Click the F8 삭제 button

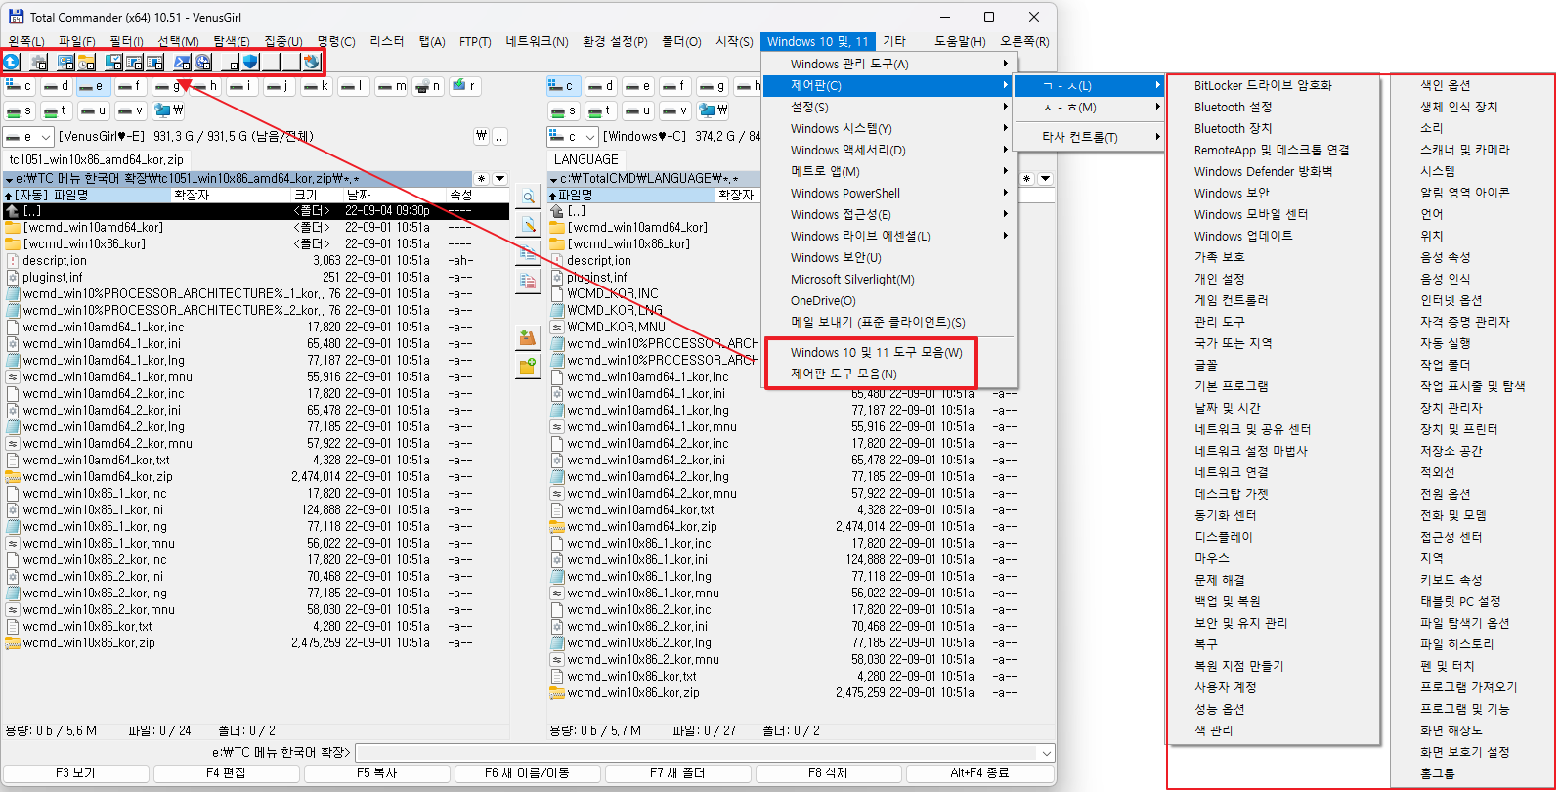pyautogui.click(x=828, y=773)
